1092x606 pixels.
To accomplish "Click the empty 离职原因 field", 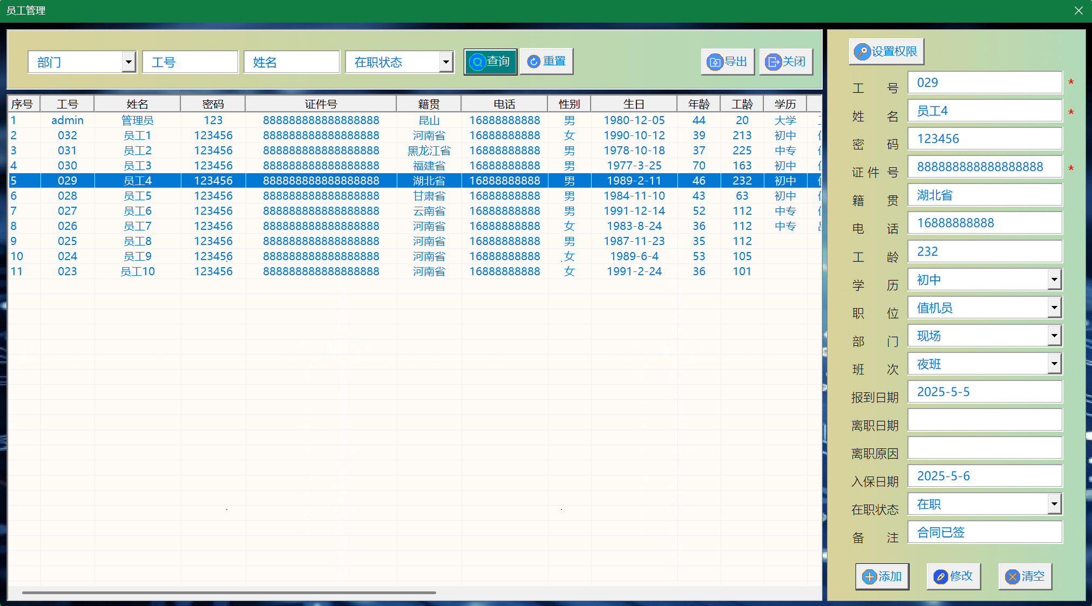I will pos(985,448).
